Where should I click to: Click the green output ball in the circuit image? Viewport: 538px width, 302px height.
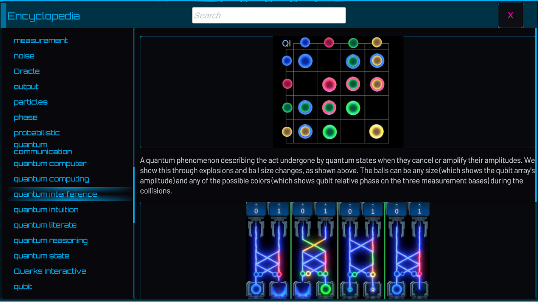tap(325, 290)
